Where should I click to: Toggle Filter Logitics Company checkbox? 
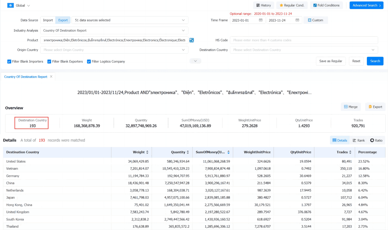pos(89,62)
